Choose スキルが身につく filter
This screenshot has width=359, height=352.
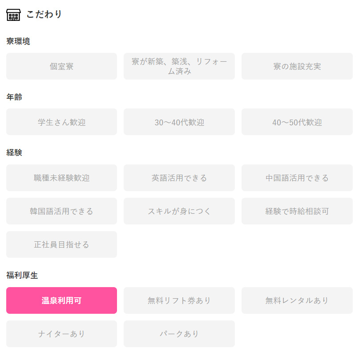179,211
